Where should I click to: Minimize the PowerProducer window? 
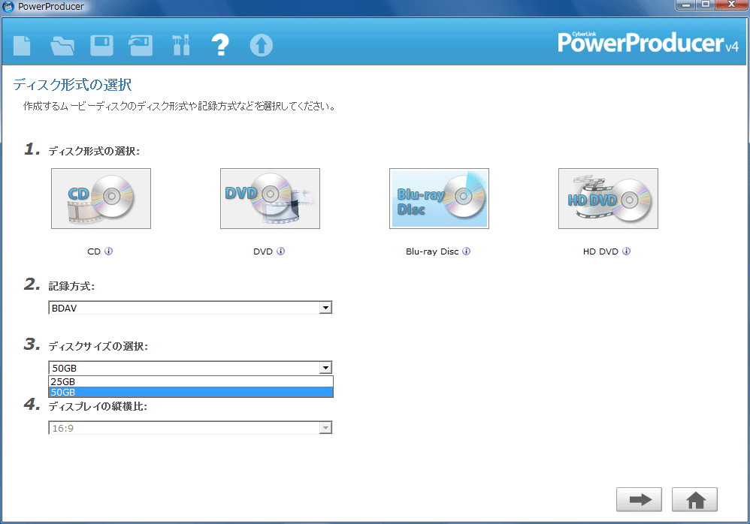tap(686, 5)
